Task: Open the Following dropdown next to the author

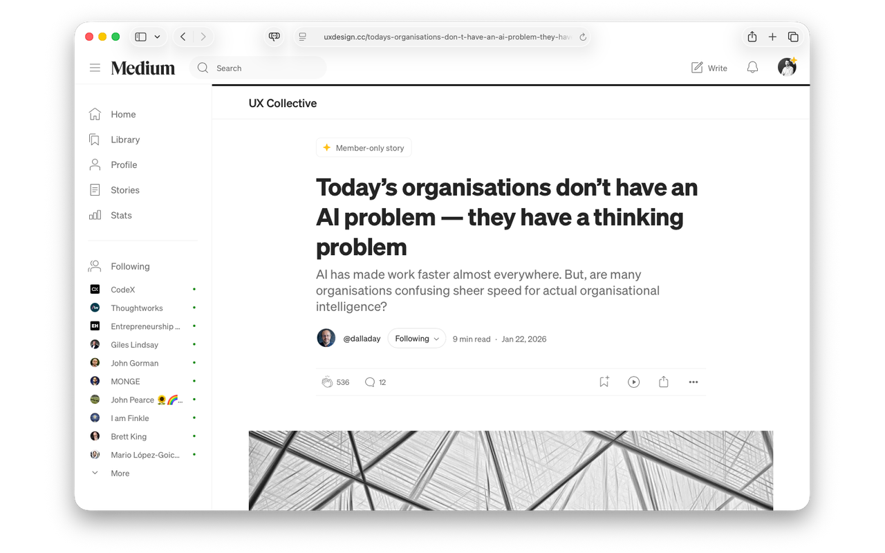Action: click(x=416, y=338)
